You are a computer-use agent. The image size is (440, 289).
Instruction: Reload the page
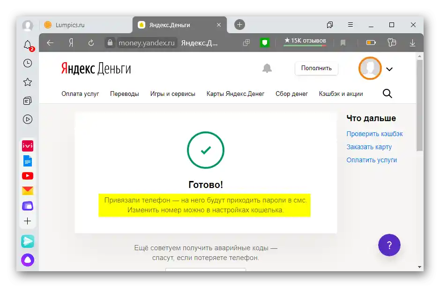click(x=91, y=43)
